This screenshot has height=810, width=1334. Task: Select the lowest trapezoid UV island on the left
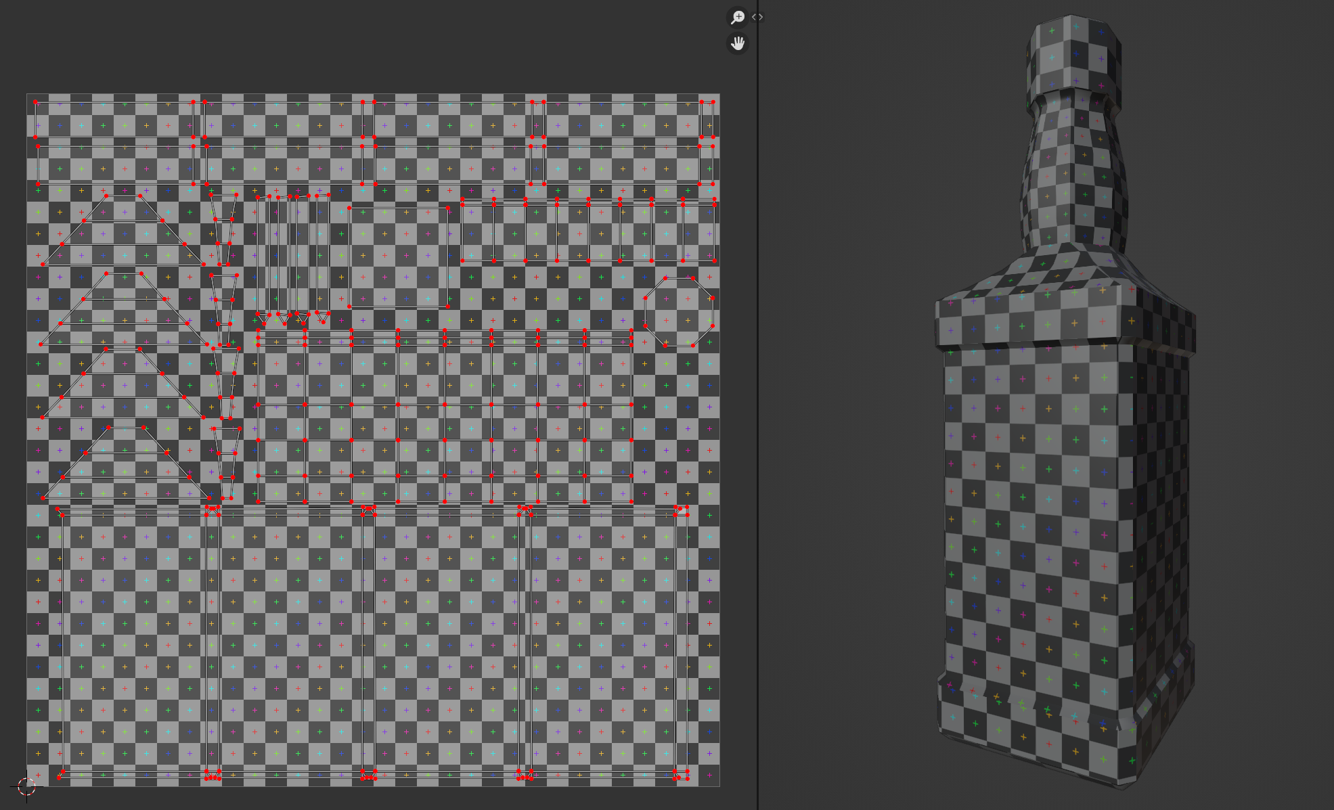coord(125,467)
